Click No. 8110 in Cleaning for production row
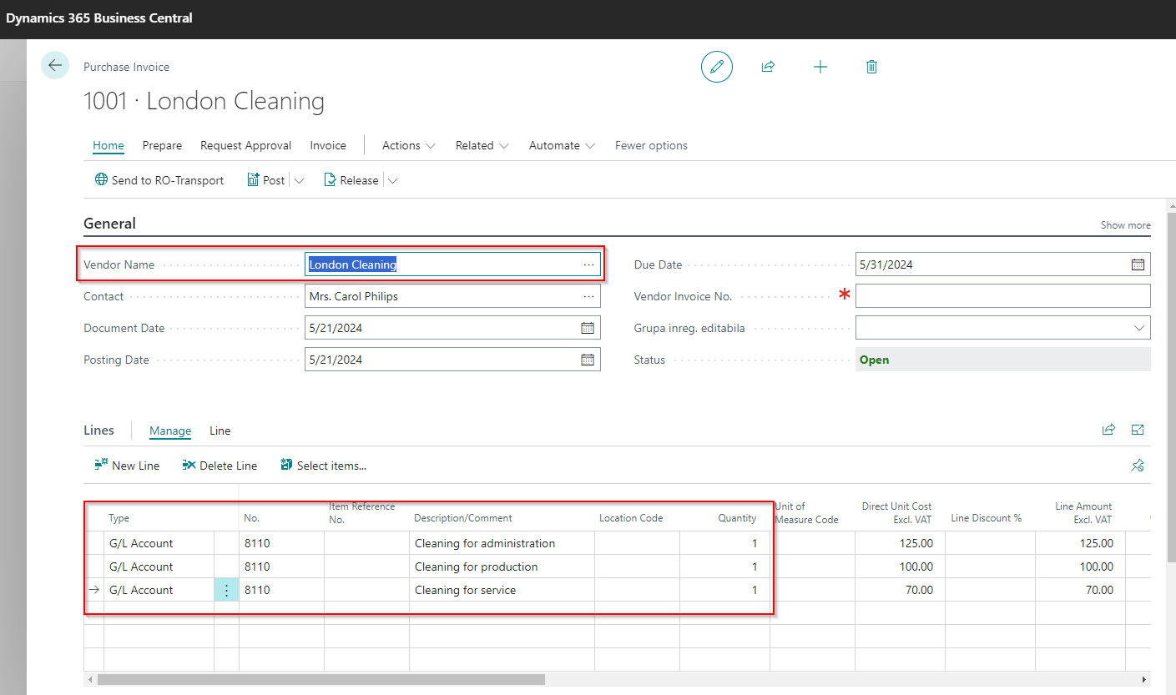The width and height of the screenshot is (1176, 695). [281, 567]
